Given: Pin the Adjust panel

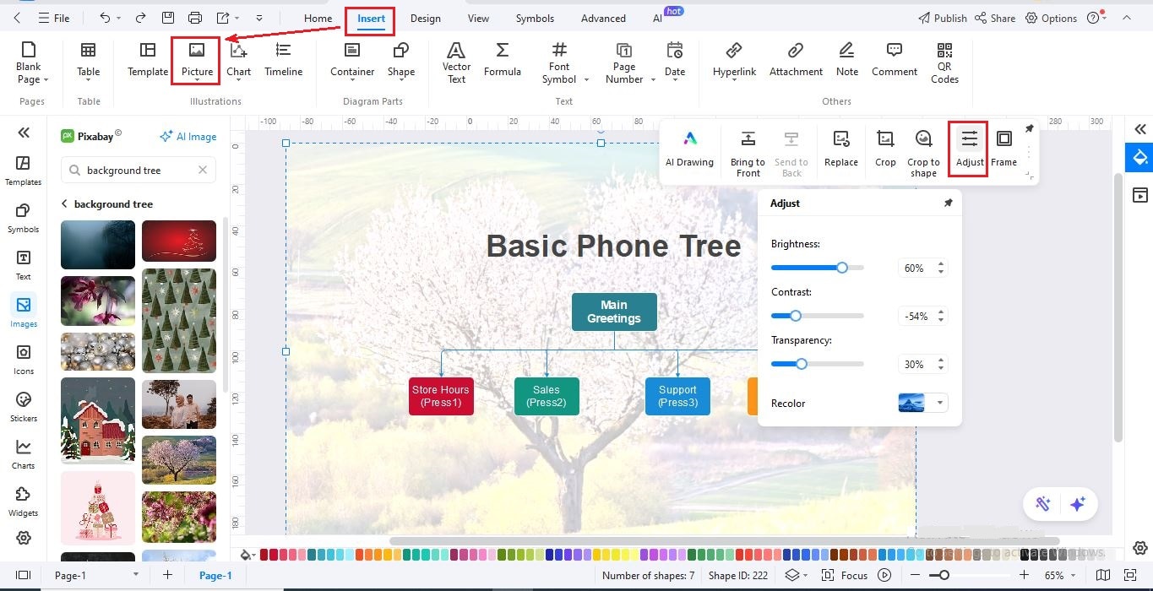Looking at the screenshot, I should click(948, 203).
